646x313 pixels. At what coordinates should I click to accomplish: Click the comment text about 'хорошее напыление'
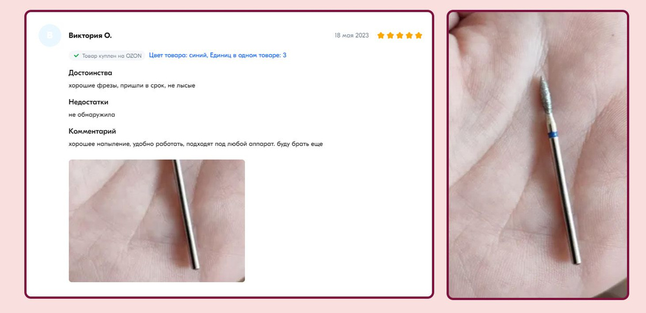point(196,144)
